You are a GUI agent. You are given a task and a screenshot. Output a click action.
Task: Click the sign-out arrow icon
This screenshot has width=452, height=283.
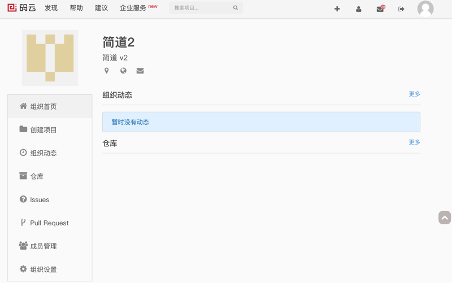click(401, 9)
